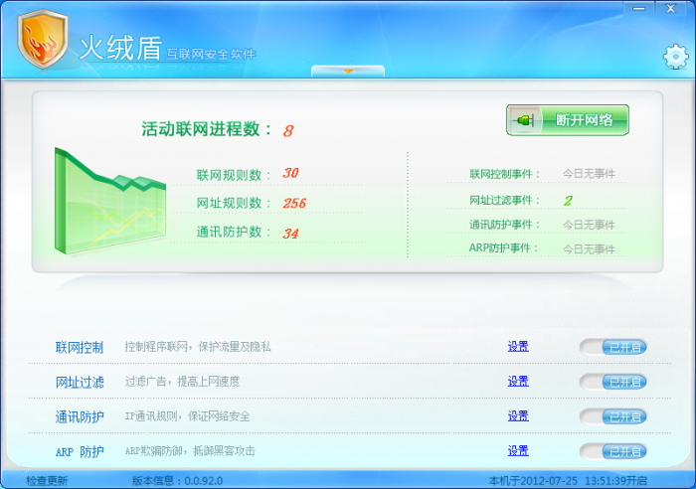Toggle the 网址过滤 switch off
This screenshot has width=696, height=489.
tap(613, 382)
